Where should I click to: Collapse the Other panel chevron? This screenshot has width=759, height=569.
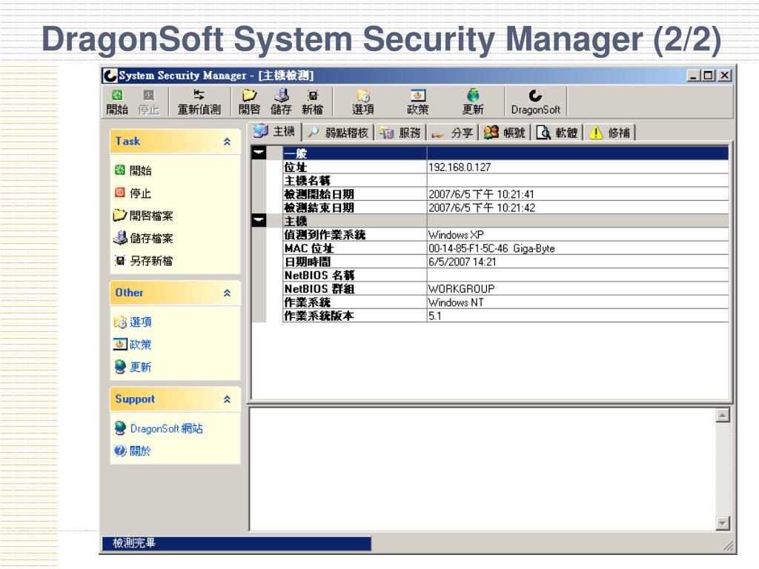[x=227, y=293]
